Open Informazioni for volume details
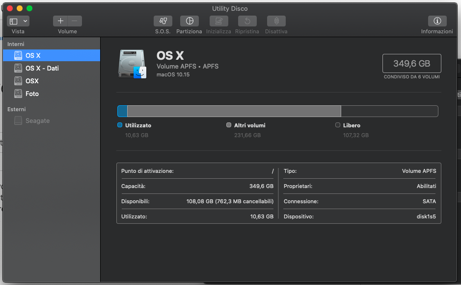Screen dimensions: 461x285 [436, 21]
